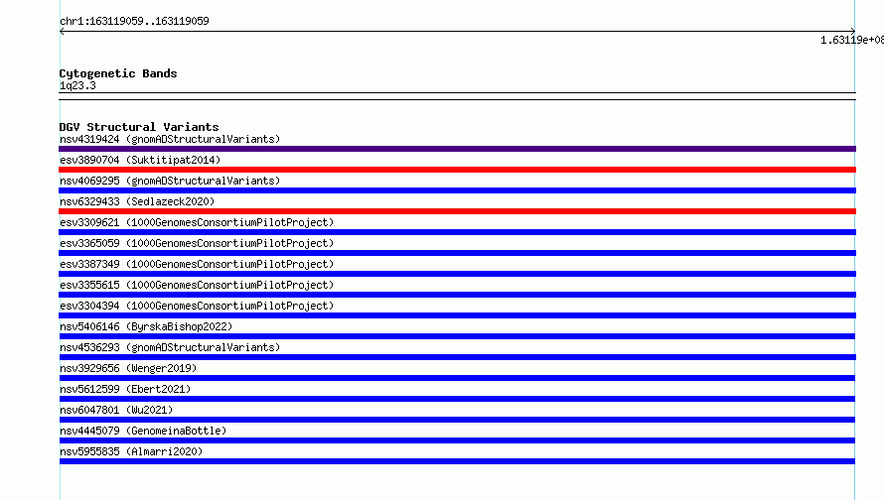The width and height of the screenshot is (884, 500).
Task: Select the blue bar under nsv4536293
Action: click(457, 357)
